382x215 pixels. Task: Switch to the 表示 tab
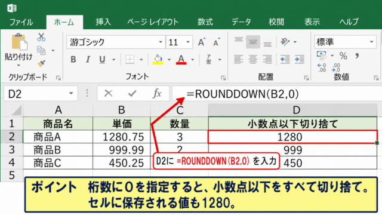[x=312, y=22]
